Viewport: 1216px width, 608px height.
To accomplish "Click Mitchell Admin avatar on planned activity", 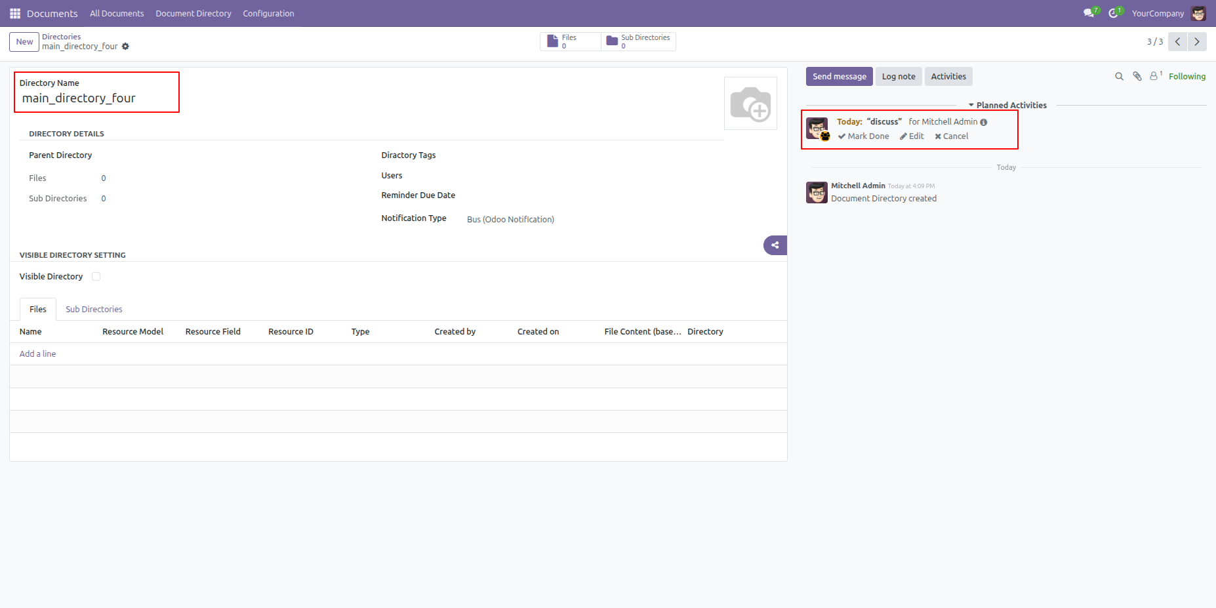I will (x=817, y=128).
